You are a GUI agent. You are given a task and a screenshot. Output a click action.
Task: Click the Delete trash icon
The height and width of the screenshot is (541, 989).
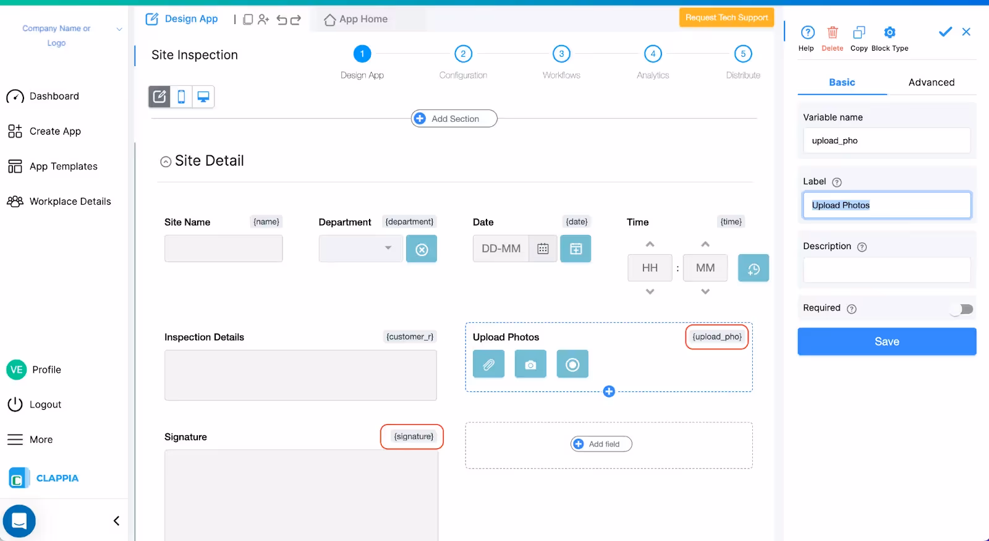click(x=833, y=32)
